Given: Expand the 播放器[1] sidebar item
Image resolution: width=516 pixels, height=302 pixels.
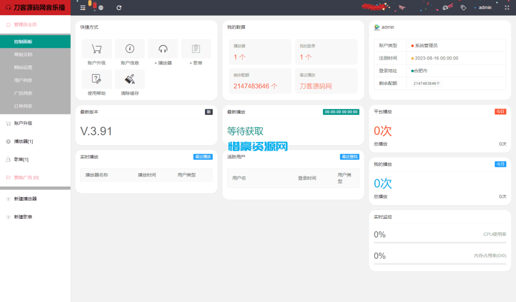Looking at the screenshot, I should (35, 141).
